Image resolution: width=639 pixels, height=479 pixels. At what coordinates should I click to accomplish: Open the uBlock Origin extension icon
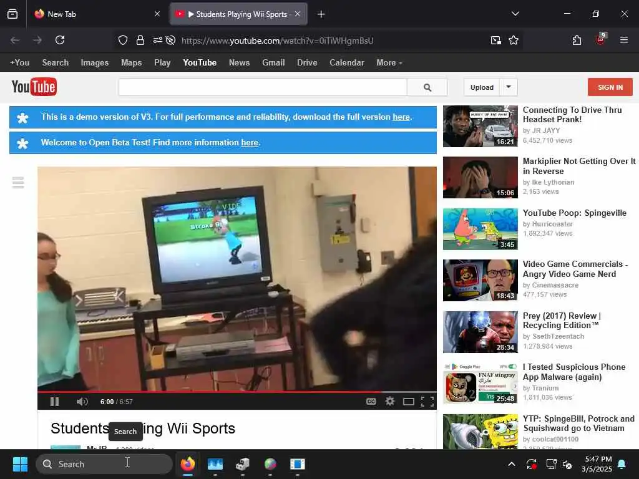click(x=601, y=39)
